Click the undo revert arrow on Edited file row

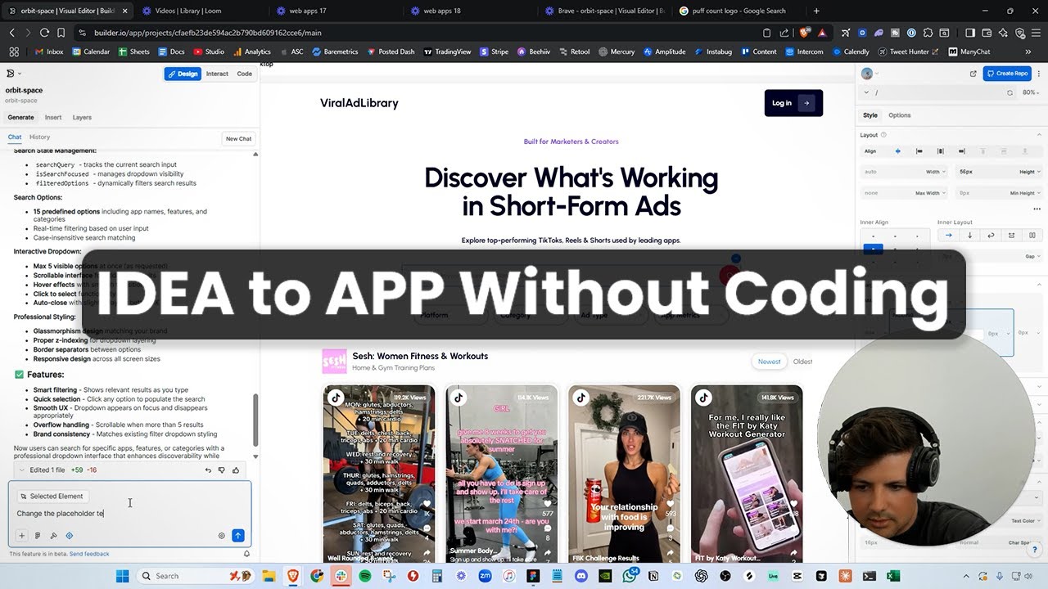[207, 470]
